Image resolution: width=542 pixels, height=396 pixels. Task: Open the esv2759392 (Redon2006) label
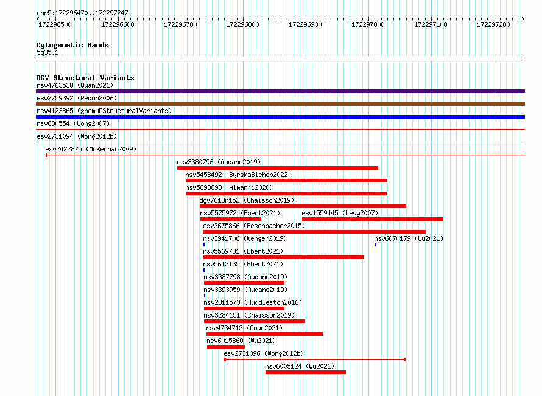click(77, 98)
